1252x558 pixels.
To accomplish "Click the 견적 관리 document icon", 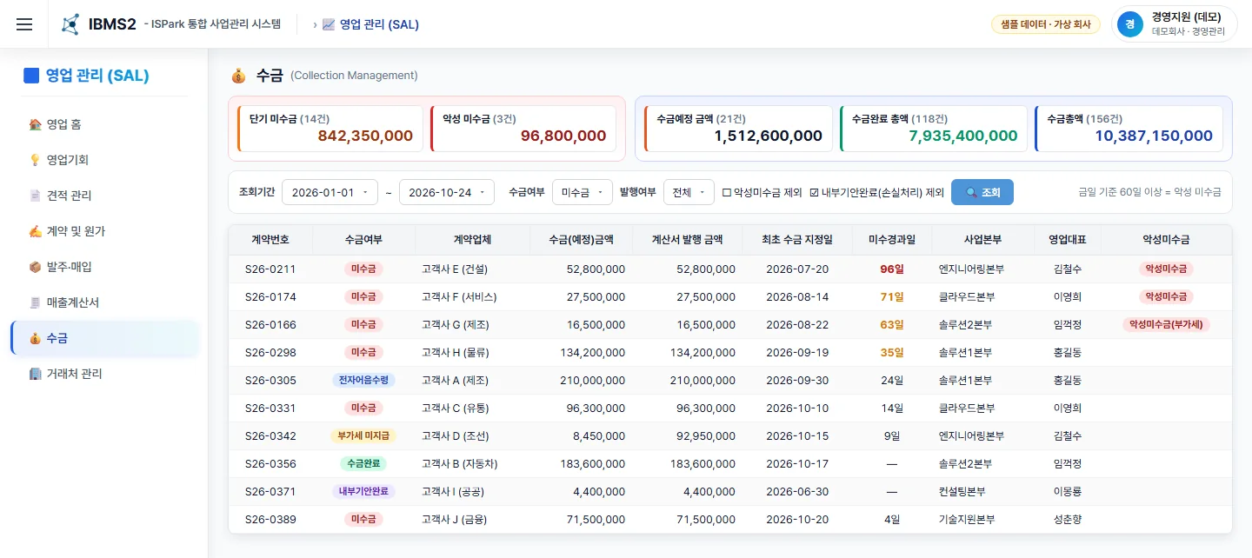I will click(x=35, y=196).
